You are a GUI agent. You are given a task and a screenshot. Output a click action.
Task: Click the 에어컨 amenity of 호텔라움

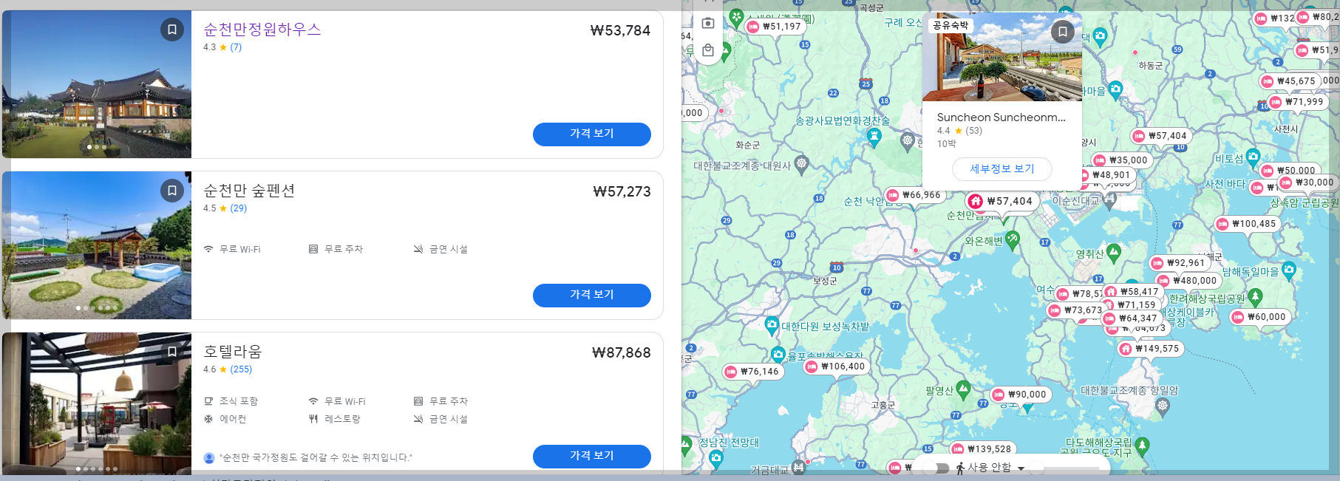pos(225,419)
